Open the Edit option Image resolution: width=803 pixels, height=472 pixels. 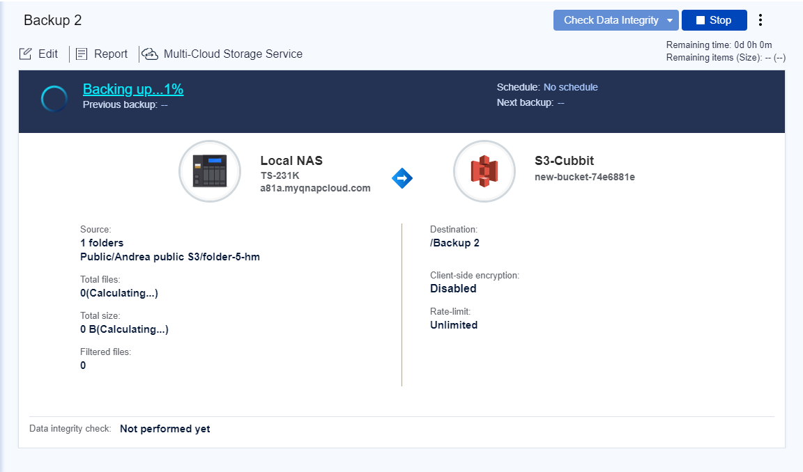click(x=39, y=54)
